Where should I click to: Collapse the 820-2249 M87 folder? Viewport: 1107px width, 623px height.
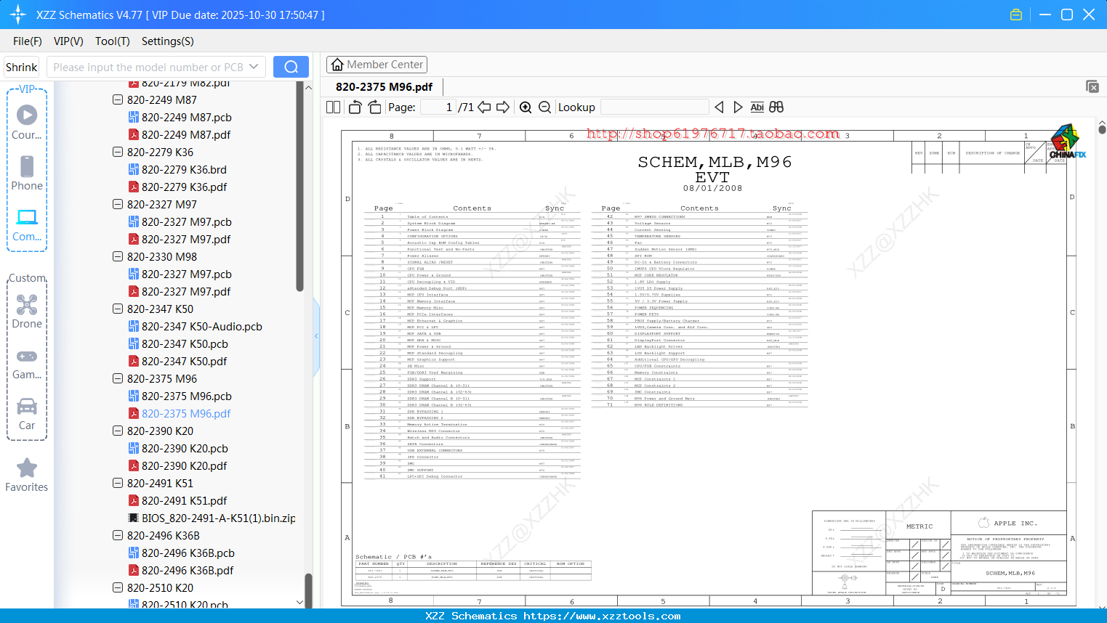pyautogui.click(x=118, y=99)
